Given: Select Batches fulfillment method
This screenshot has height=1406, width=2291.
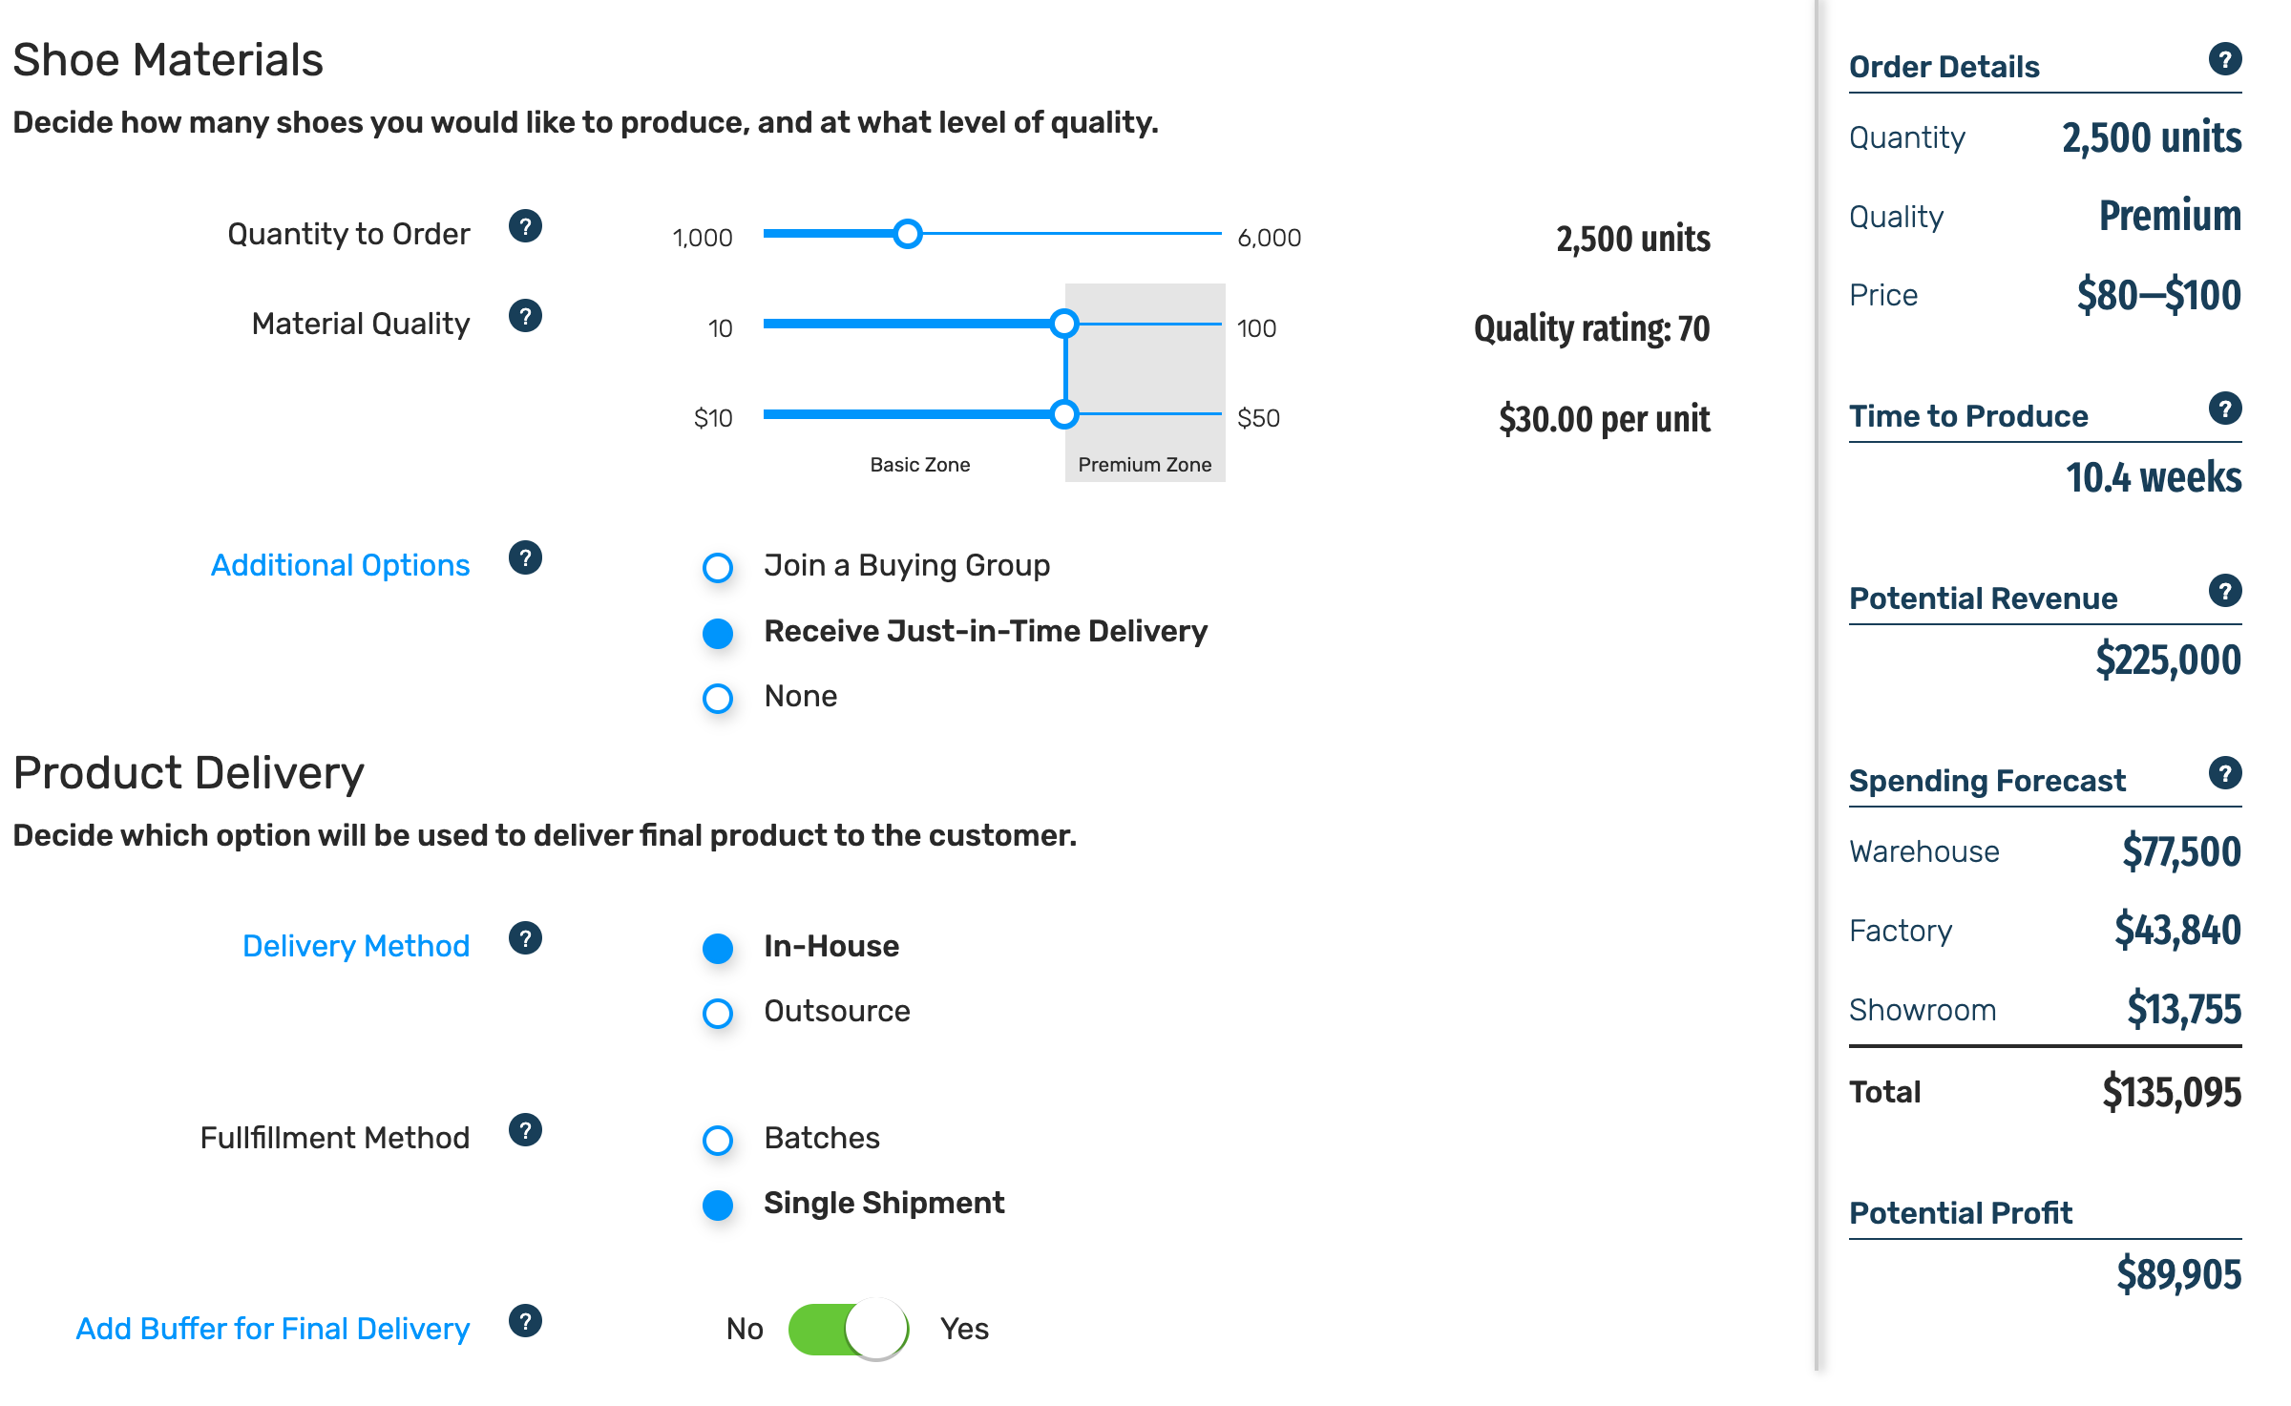Looking at the screenshot, I should click(718, 1141).
